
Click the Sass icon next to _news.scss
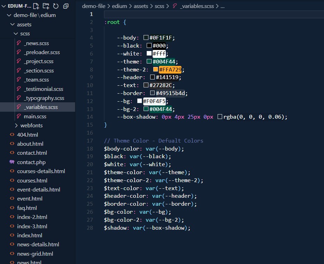(19, 43)
